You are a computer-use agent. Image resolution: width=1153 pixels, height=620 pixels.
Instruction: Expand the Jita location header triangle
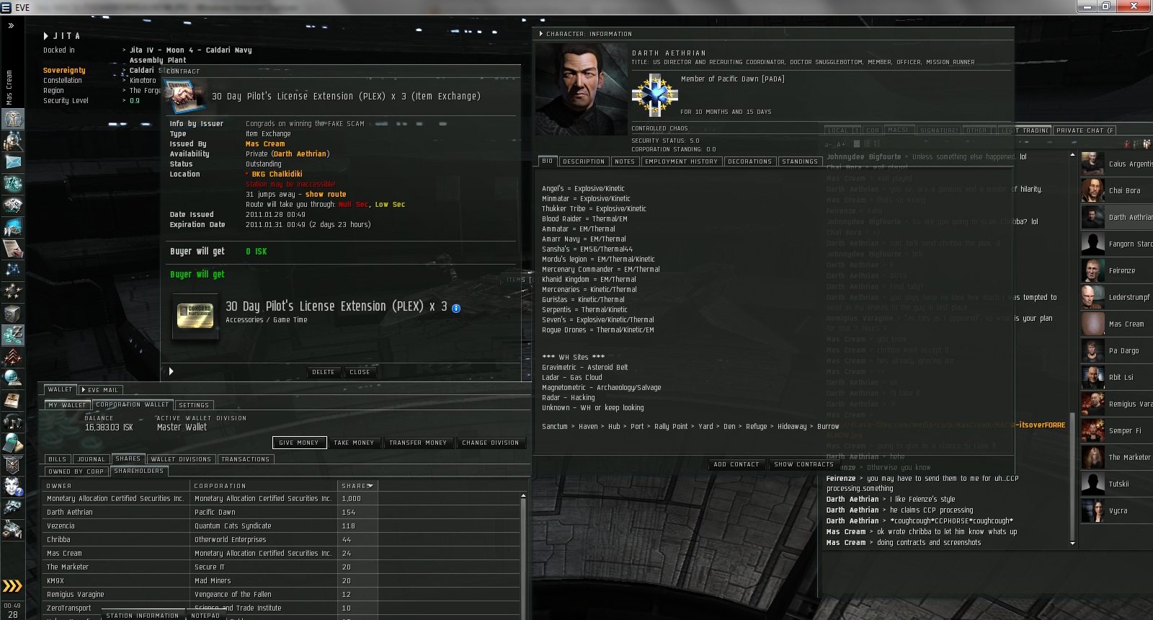tap(46, 36)
